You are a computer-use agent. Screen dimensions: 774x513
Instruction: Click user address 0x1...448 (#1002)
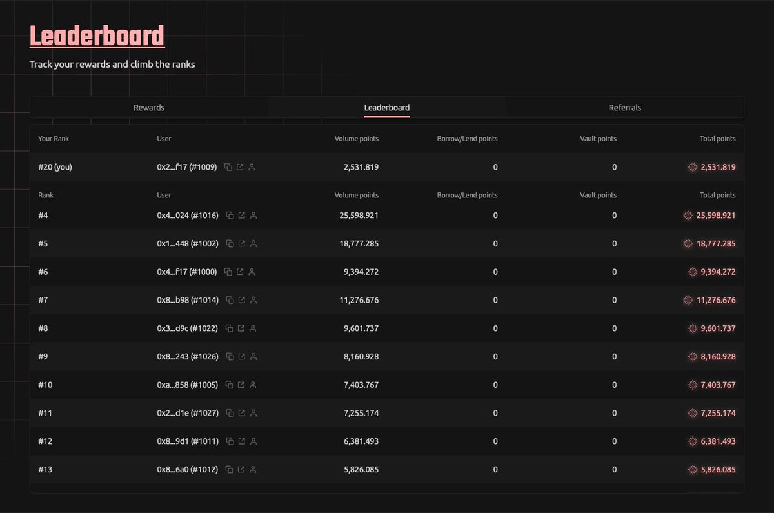[x=188, y=244]
